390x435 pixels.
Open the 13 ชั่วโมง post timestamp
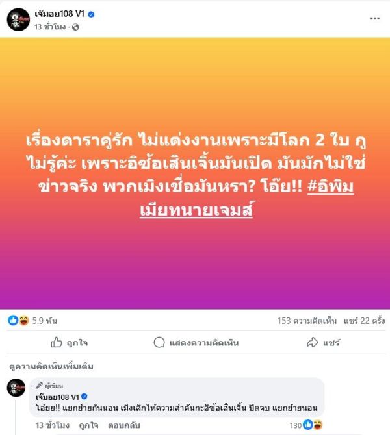(x=50, y=27)
